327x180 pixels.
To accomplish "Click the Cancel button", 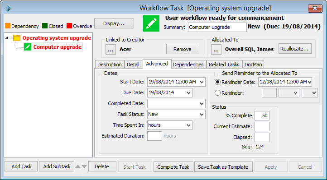I will pyautogui.click(x=305, y=167).
